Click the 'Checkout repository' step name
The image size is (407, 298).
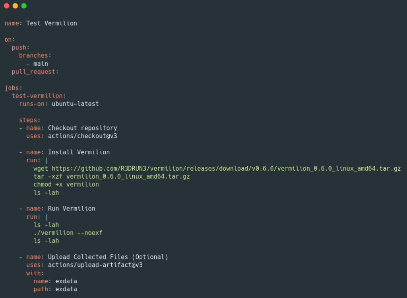tap(83, 128)
